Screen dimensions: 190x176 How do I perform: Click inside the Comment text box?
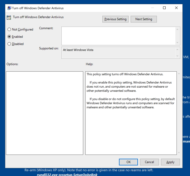(x=118, y=36)
